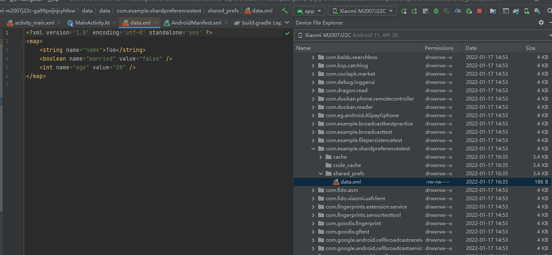Image resolution: width=552 pixels, height=255 pixels.
Task: Click 'Tom' text in the editor
Action: [111, 50]
